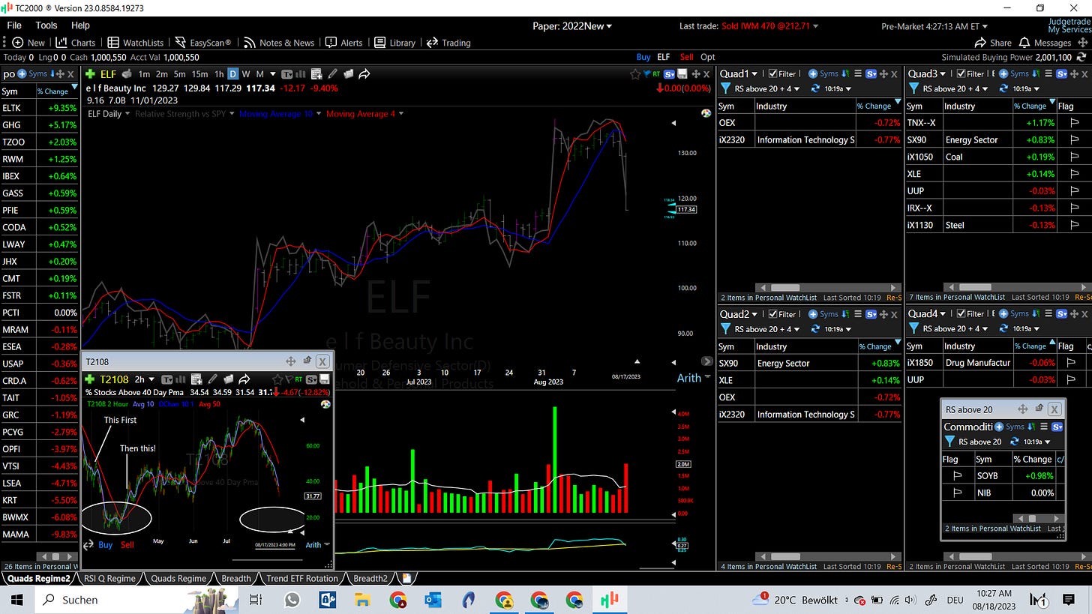Toggle the Filter checkbox in Quad1
The image size is (1092, 614).
tap(774, 73)
